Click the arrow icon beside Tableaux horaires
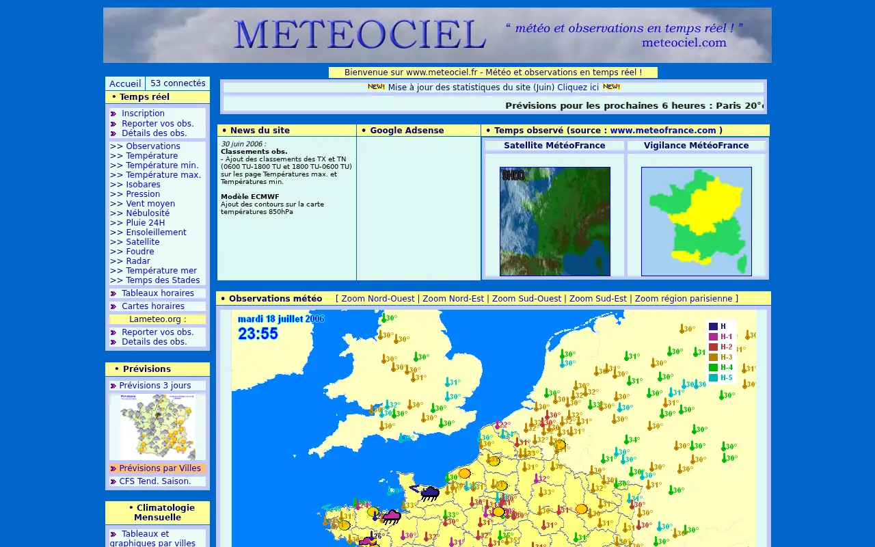 [x=113, y=293]
